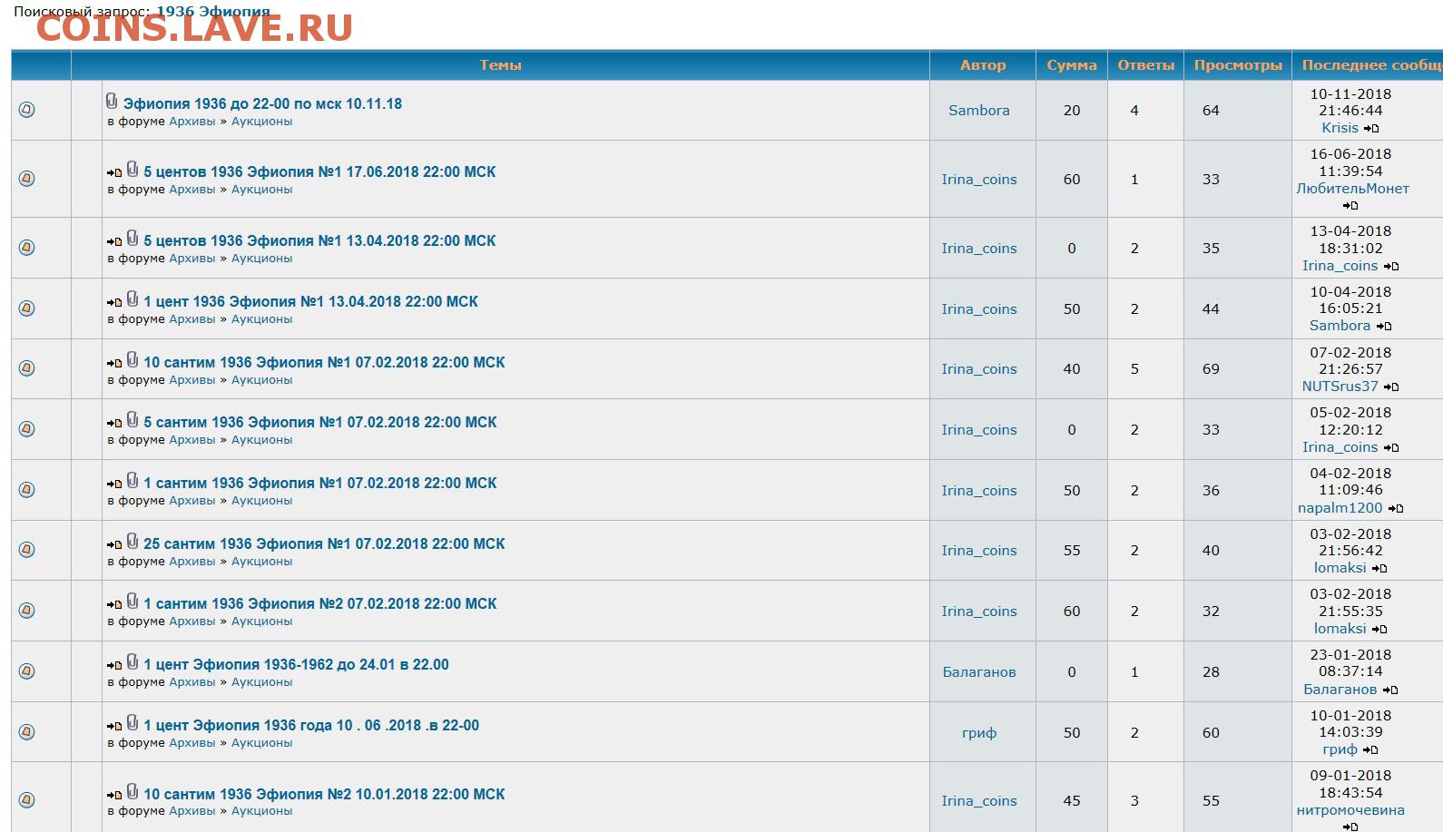
Task: Go to the last post by NUTSrus37
Action: [1391, 387]
